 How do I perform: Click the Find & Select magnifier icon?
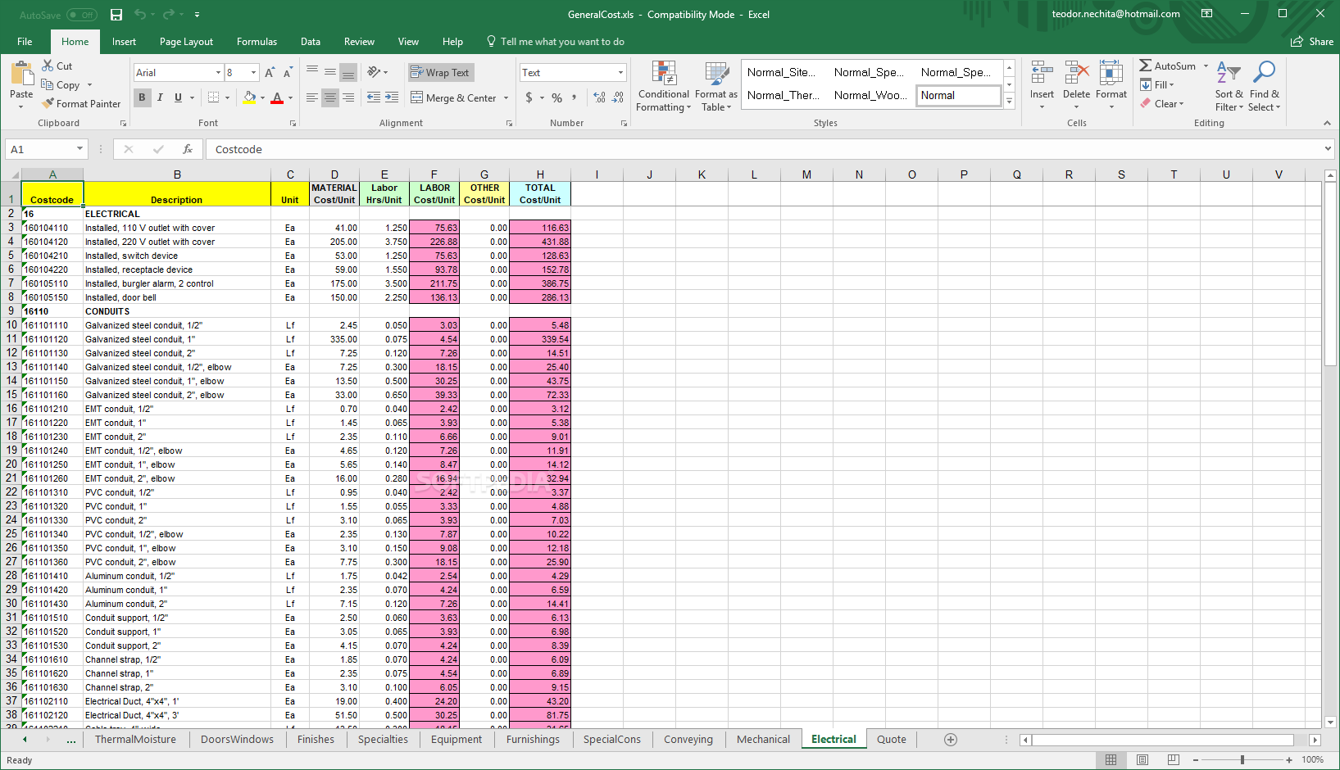[x=1265, y=73]
